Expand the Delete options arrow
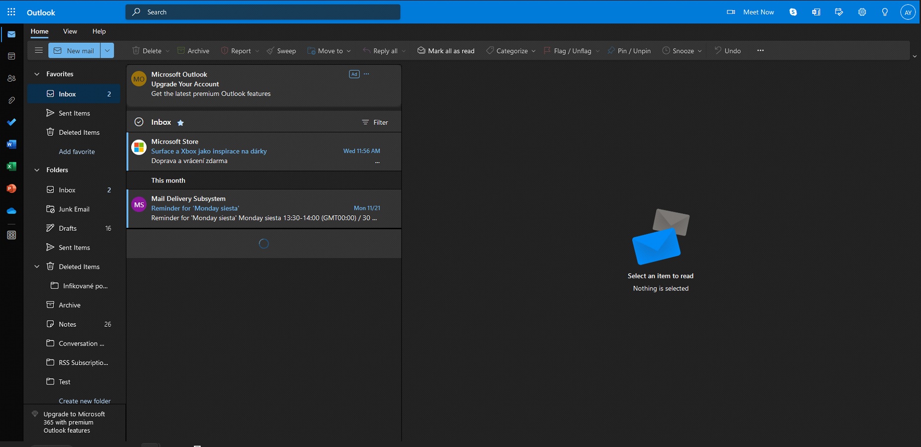The width and height of the screenshot is (921, 447). tap(167, 51)
